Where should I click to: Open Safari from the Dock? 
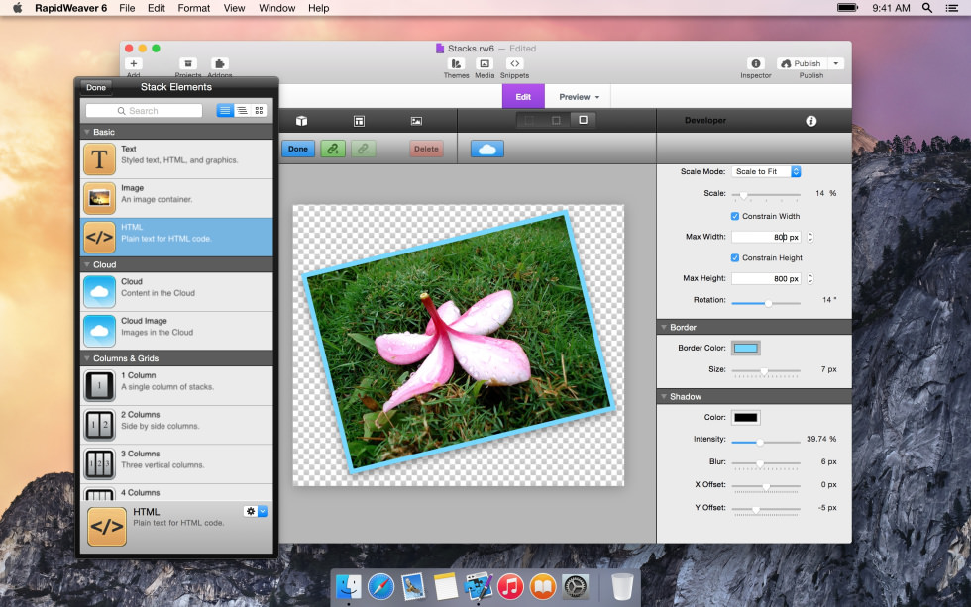(380, 586)
